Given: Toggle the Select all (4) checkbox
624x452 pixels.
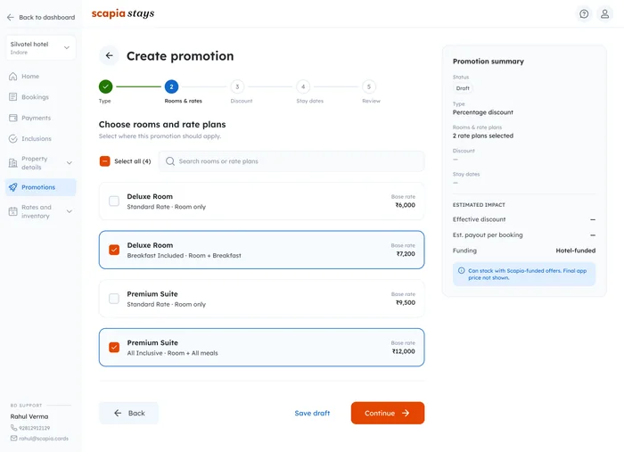Looking at the screenshot, I should point(104,161).
